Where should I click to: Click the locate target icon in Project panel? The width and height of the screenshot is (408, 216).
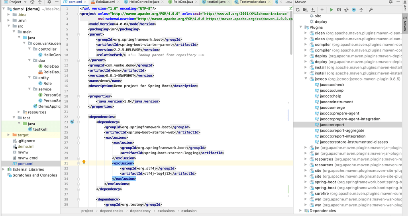(x=32, y=2)
